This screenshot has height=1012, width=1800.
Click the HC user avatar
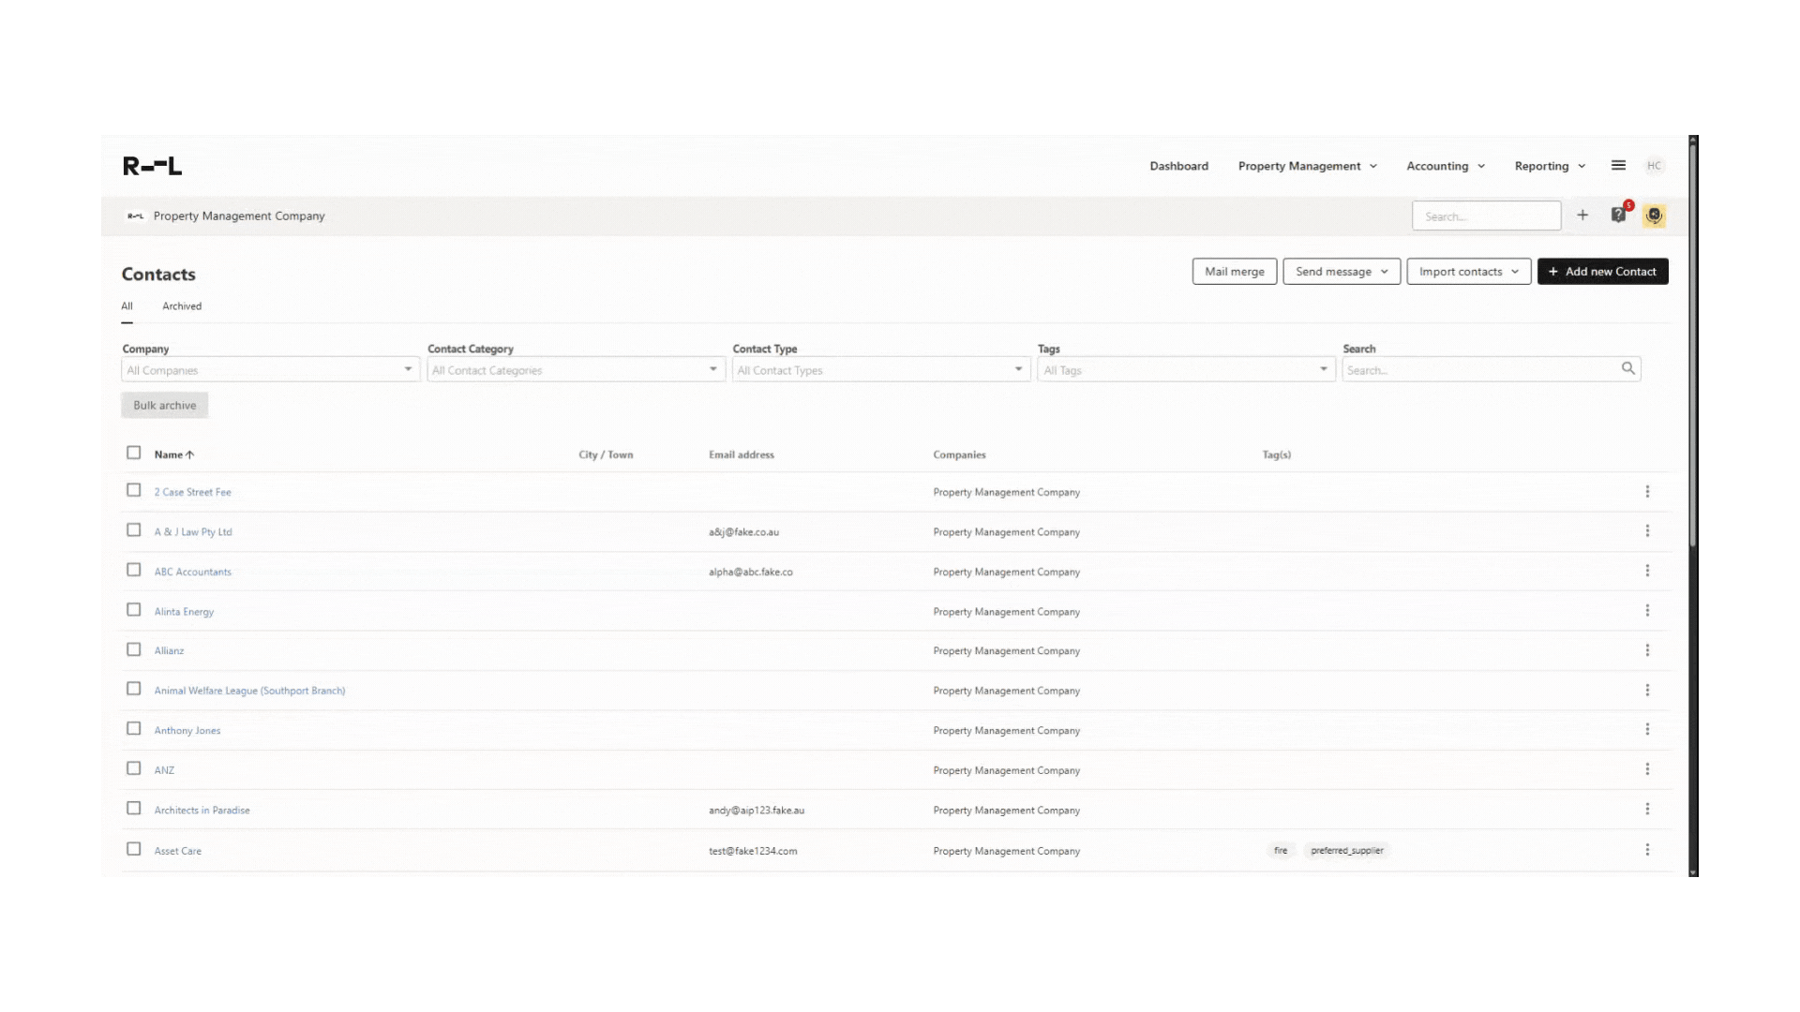1654,166
